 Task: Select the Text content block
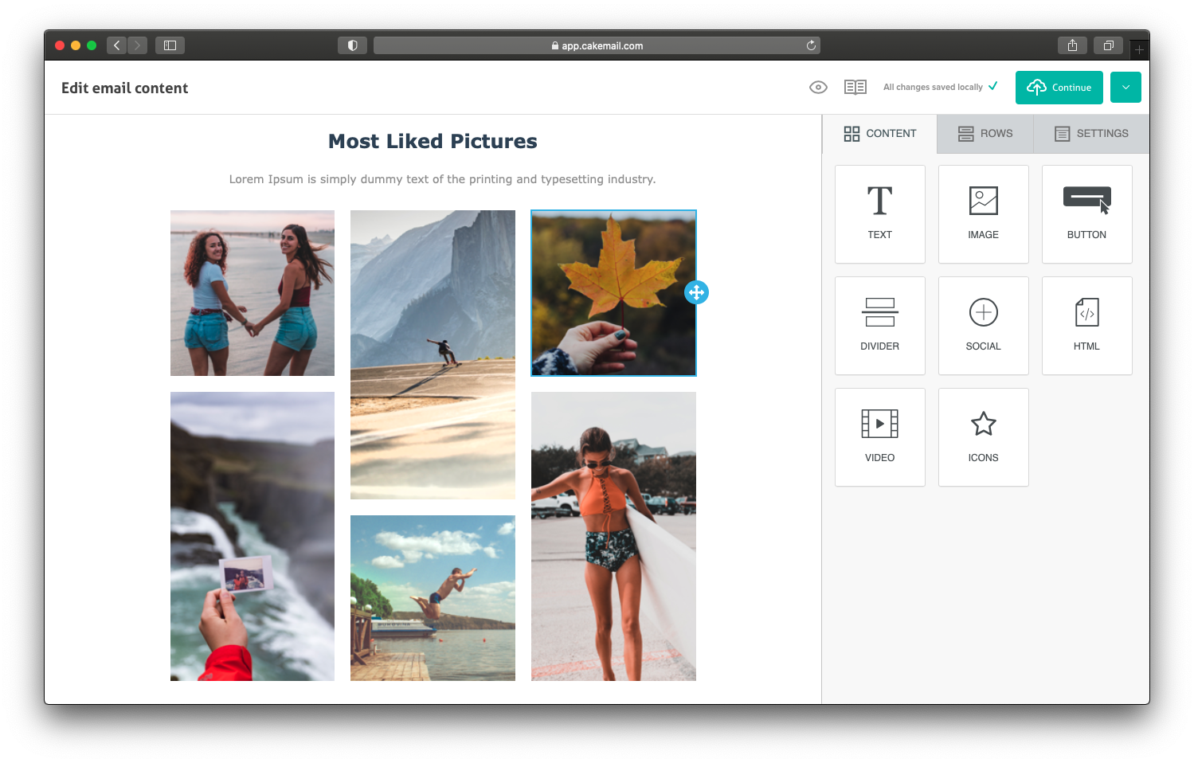(879, 213)
